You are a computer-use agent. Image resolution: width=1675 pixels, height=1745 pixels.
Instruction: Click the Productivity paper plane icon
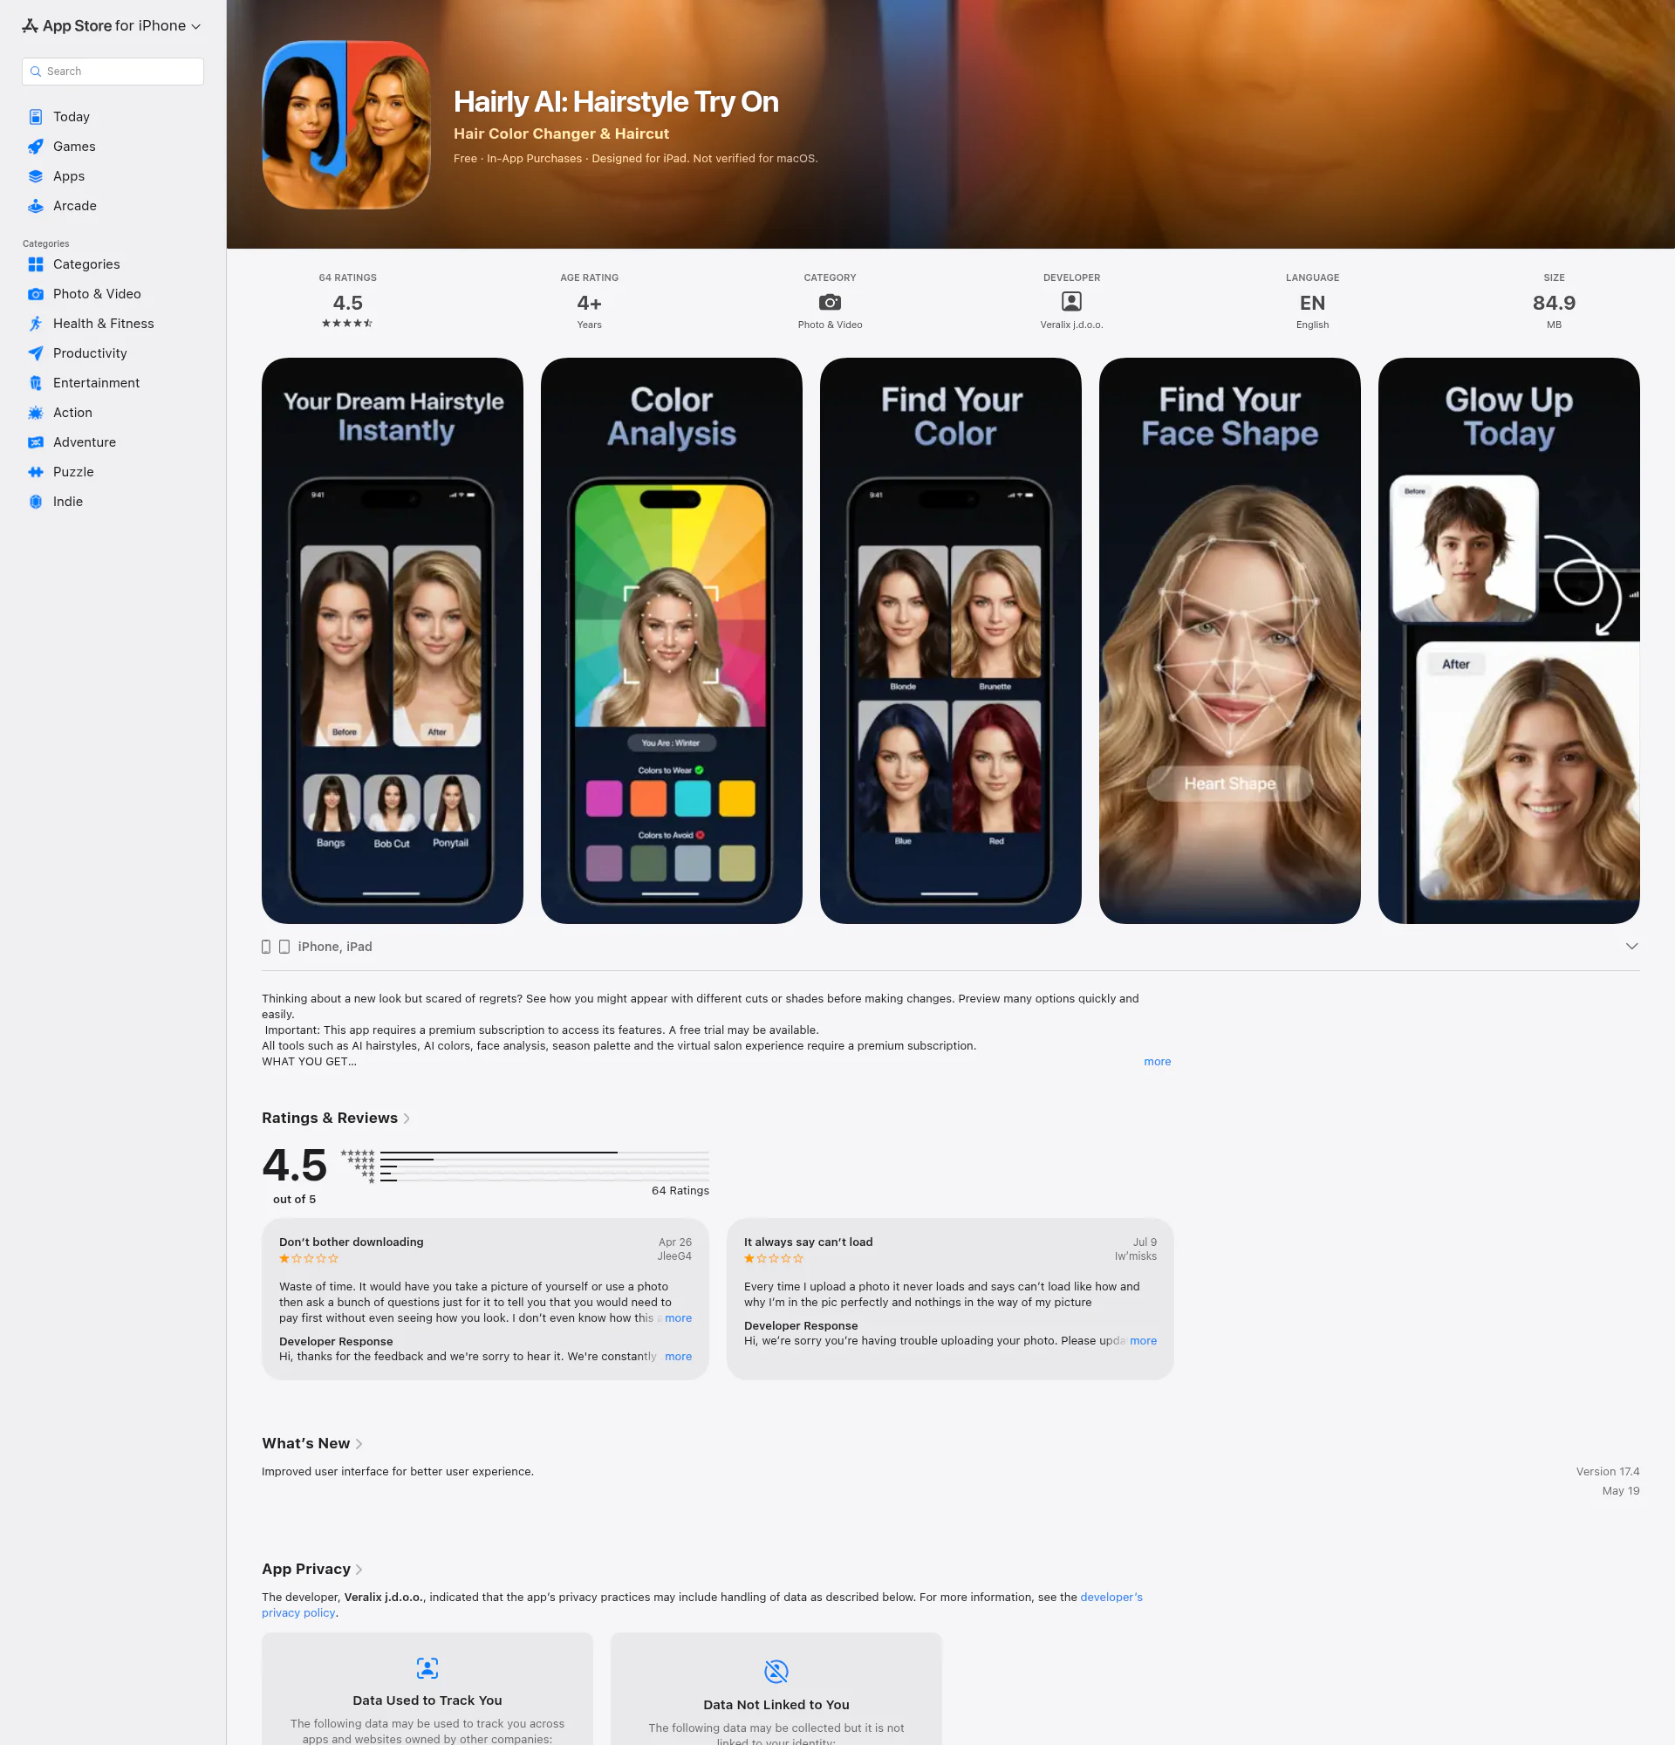coord(36,353)
